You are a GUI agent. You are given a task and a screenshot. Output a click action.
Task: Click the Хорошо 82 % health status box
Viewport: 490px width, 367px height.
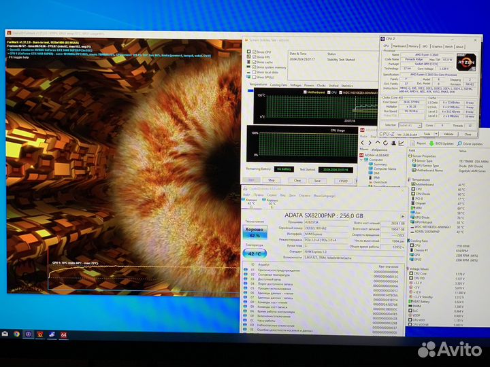pyautogui.click(x=255, y=232)
